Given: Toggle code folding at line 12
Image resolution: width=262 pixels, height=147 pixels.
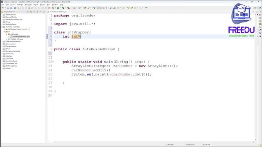Looking at the screenshot, I should coord(53,62).
